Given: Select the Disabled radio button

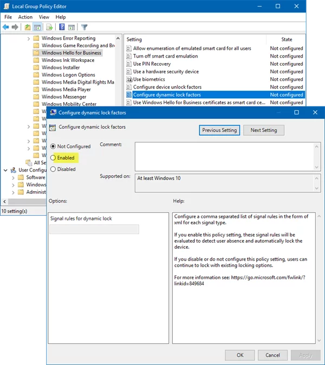Looking at the screenshot, I should point(53,169).
